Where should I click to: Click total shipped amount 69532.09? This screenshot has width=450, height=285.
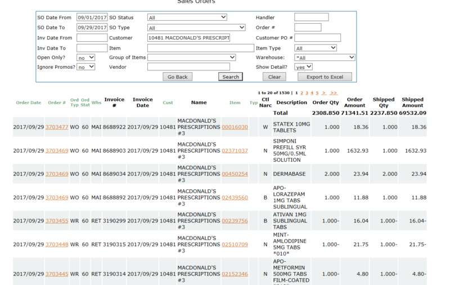tap(412, 113)
